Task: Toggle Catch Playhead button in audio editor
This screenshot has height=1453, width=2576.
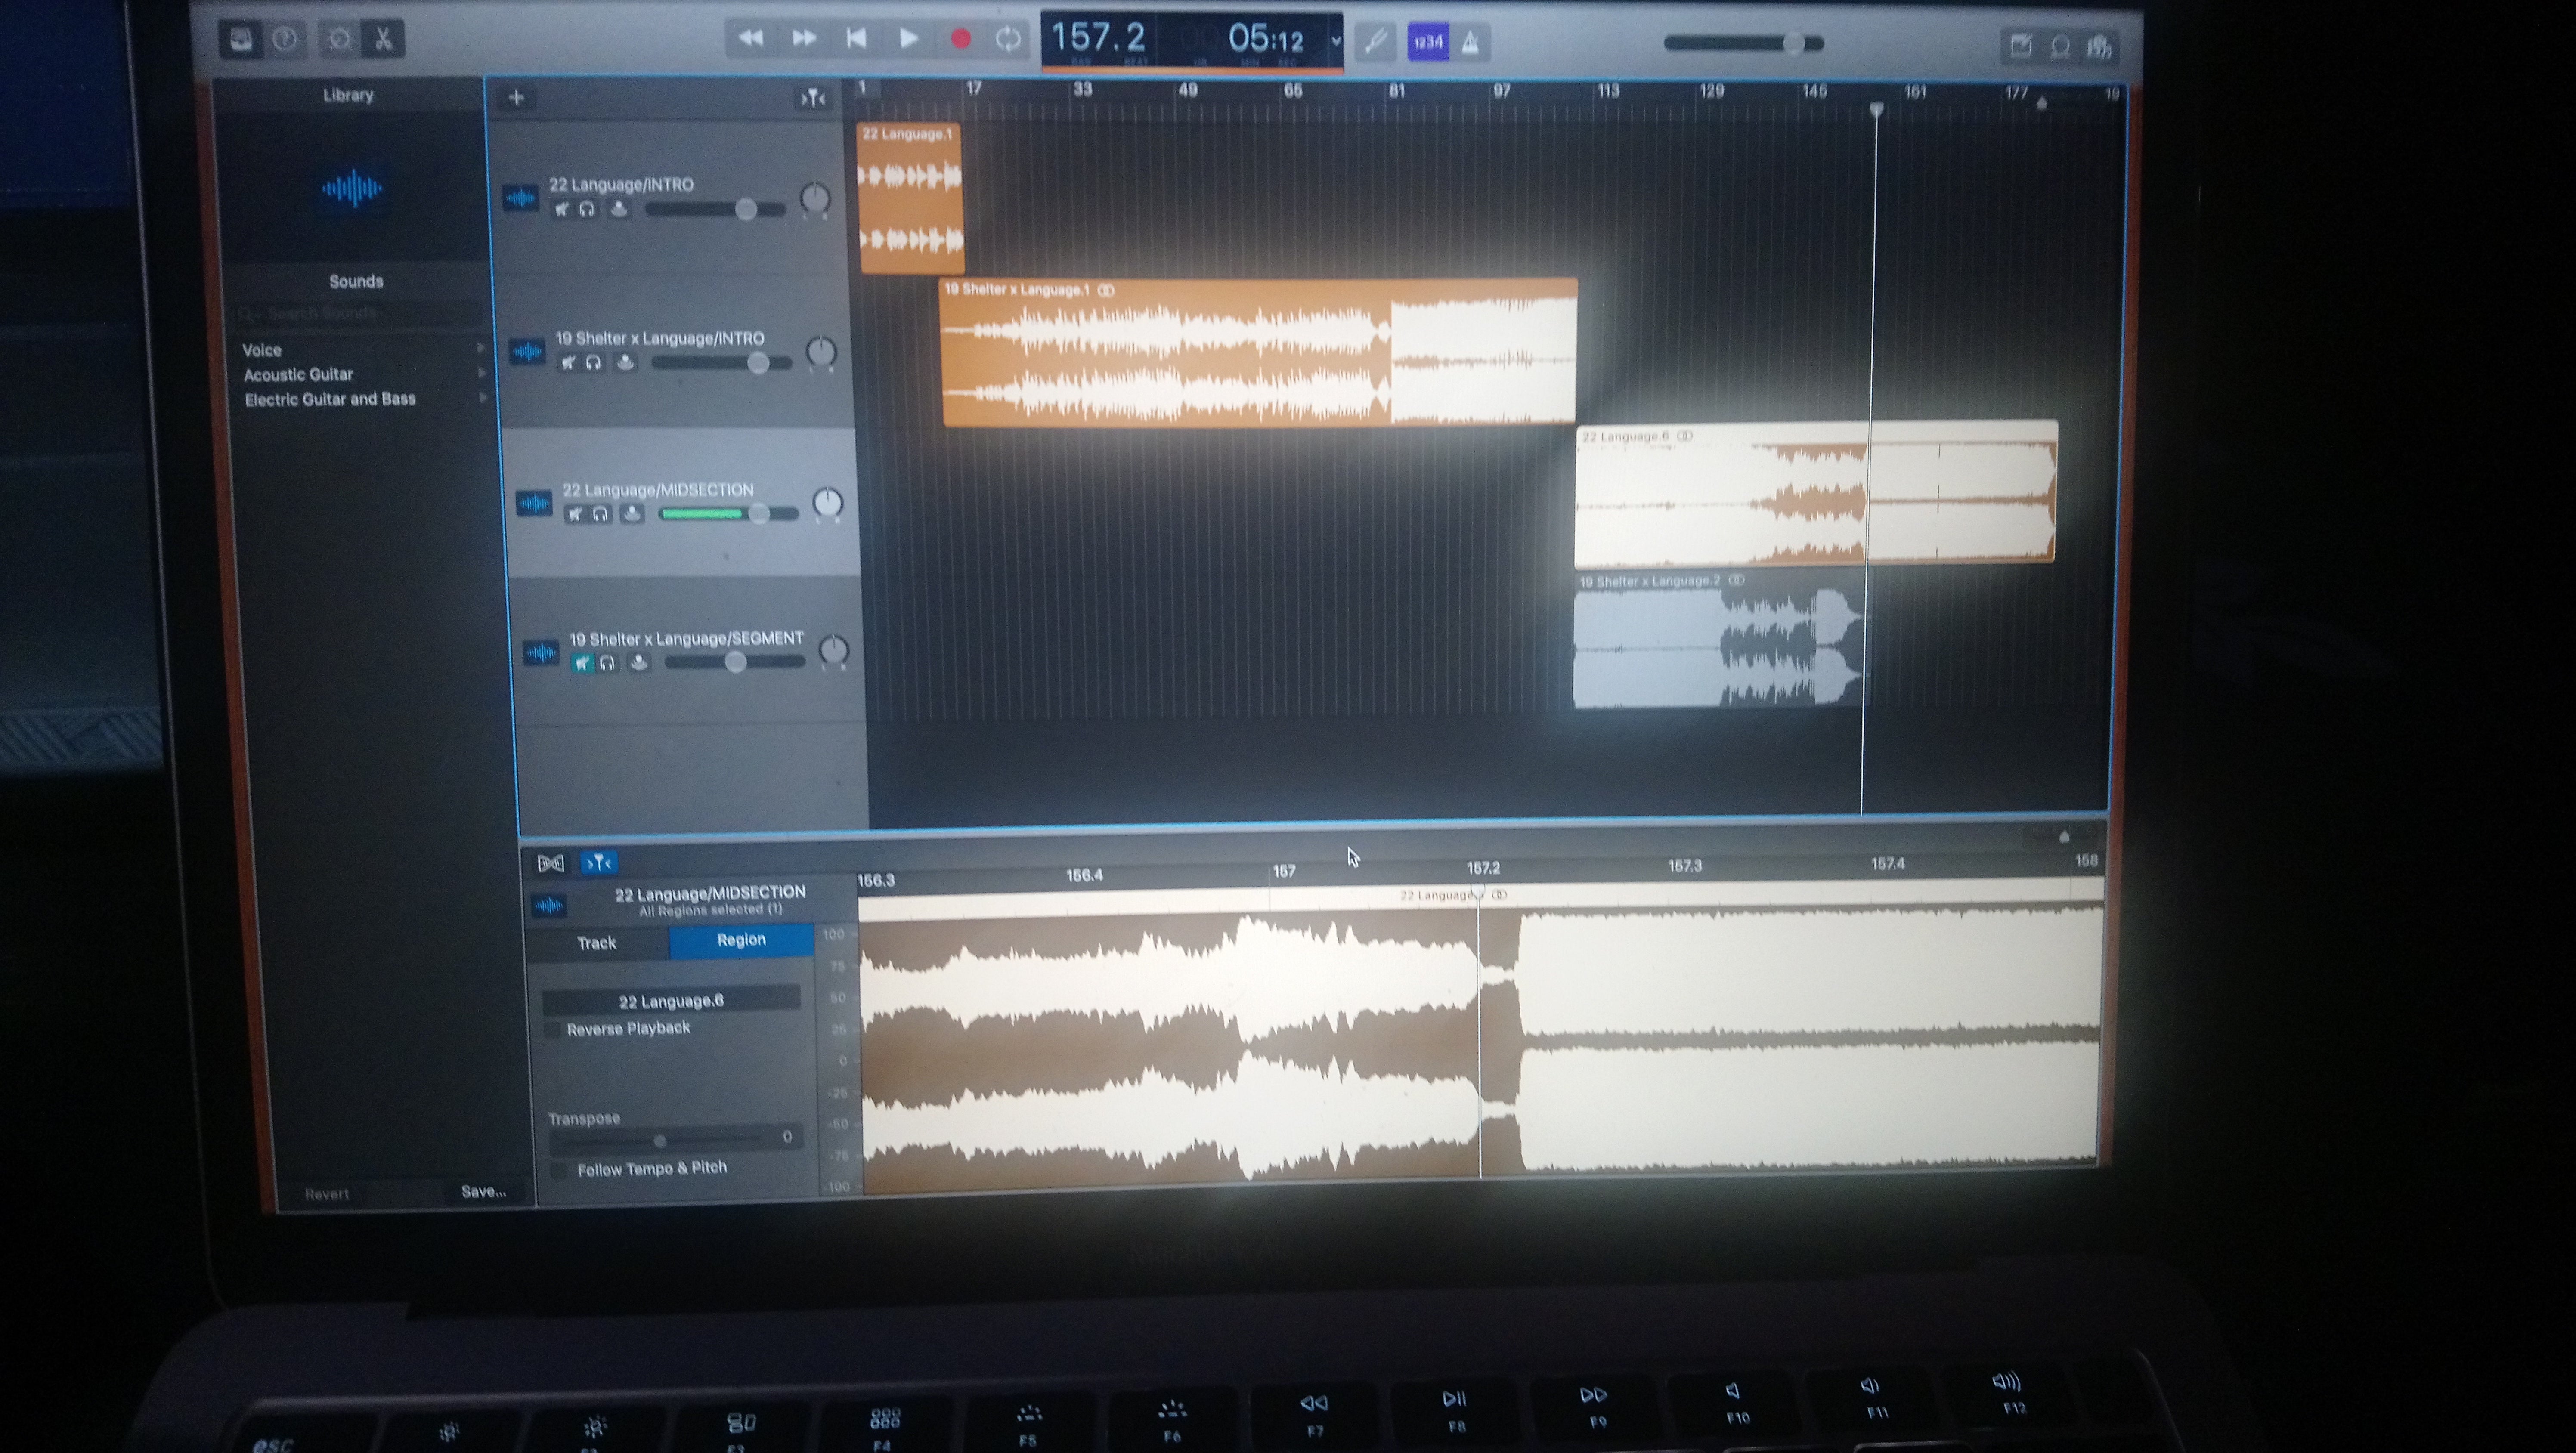Action: (x=598, y=862)
